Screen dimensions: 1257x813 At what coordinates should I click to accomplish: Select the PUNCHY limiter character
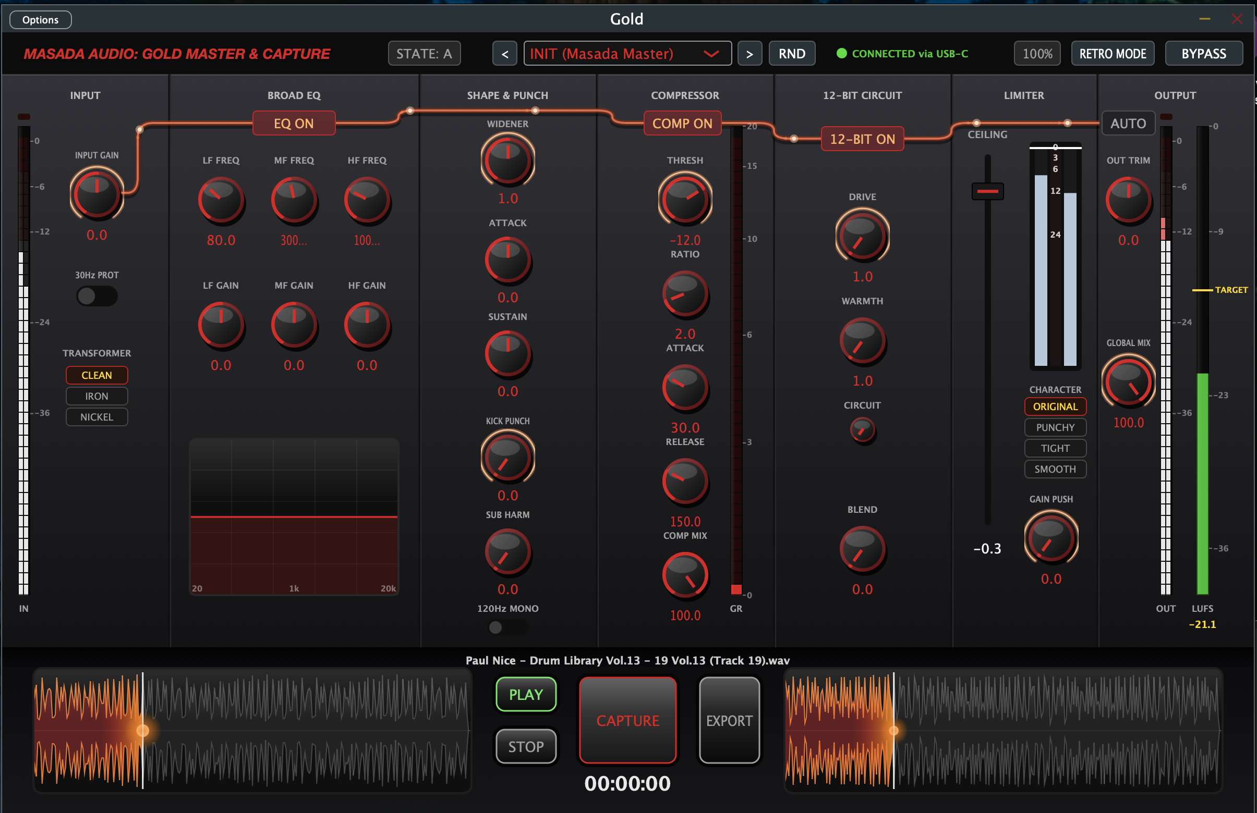(x=1055, y=427)
